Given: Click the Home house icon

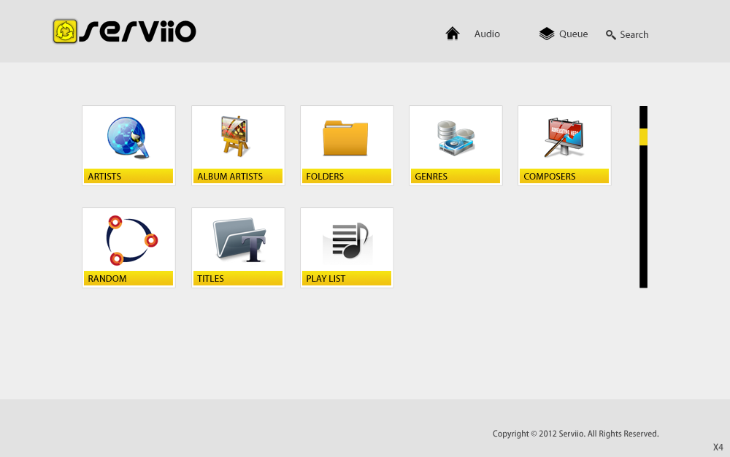Looking at the screenshot, I should (x=453, y=34).
